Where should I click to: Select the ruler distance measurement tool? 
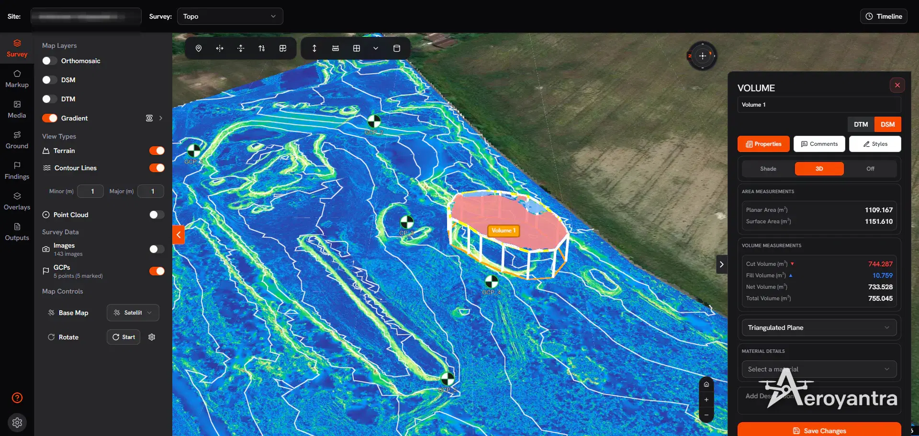[336, 48]
